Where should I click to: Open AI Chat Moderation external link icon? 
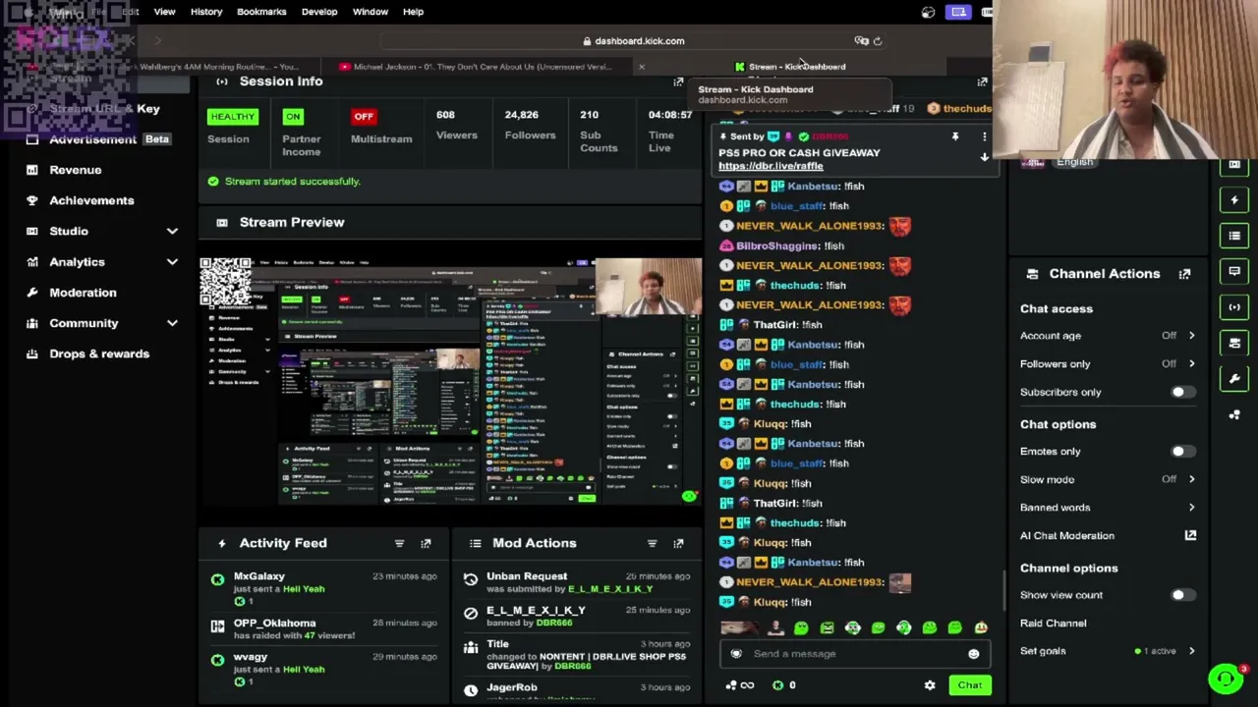[x=1190, y=536]
